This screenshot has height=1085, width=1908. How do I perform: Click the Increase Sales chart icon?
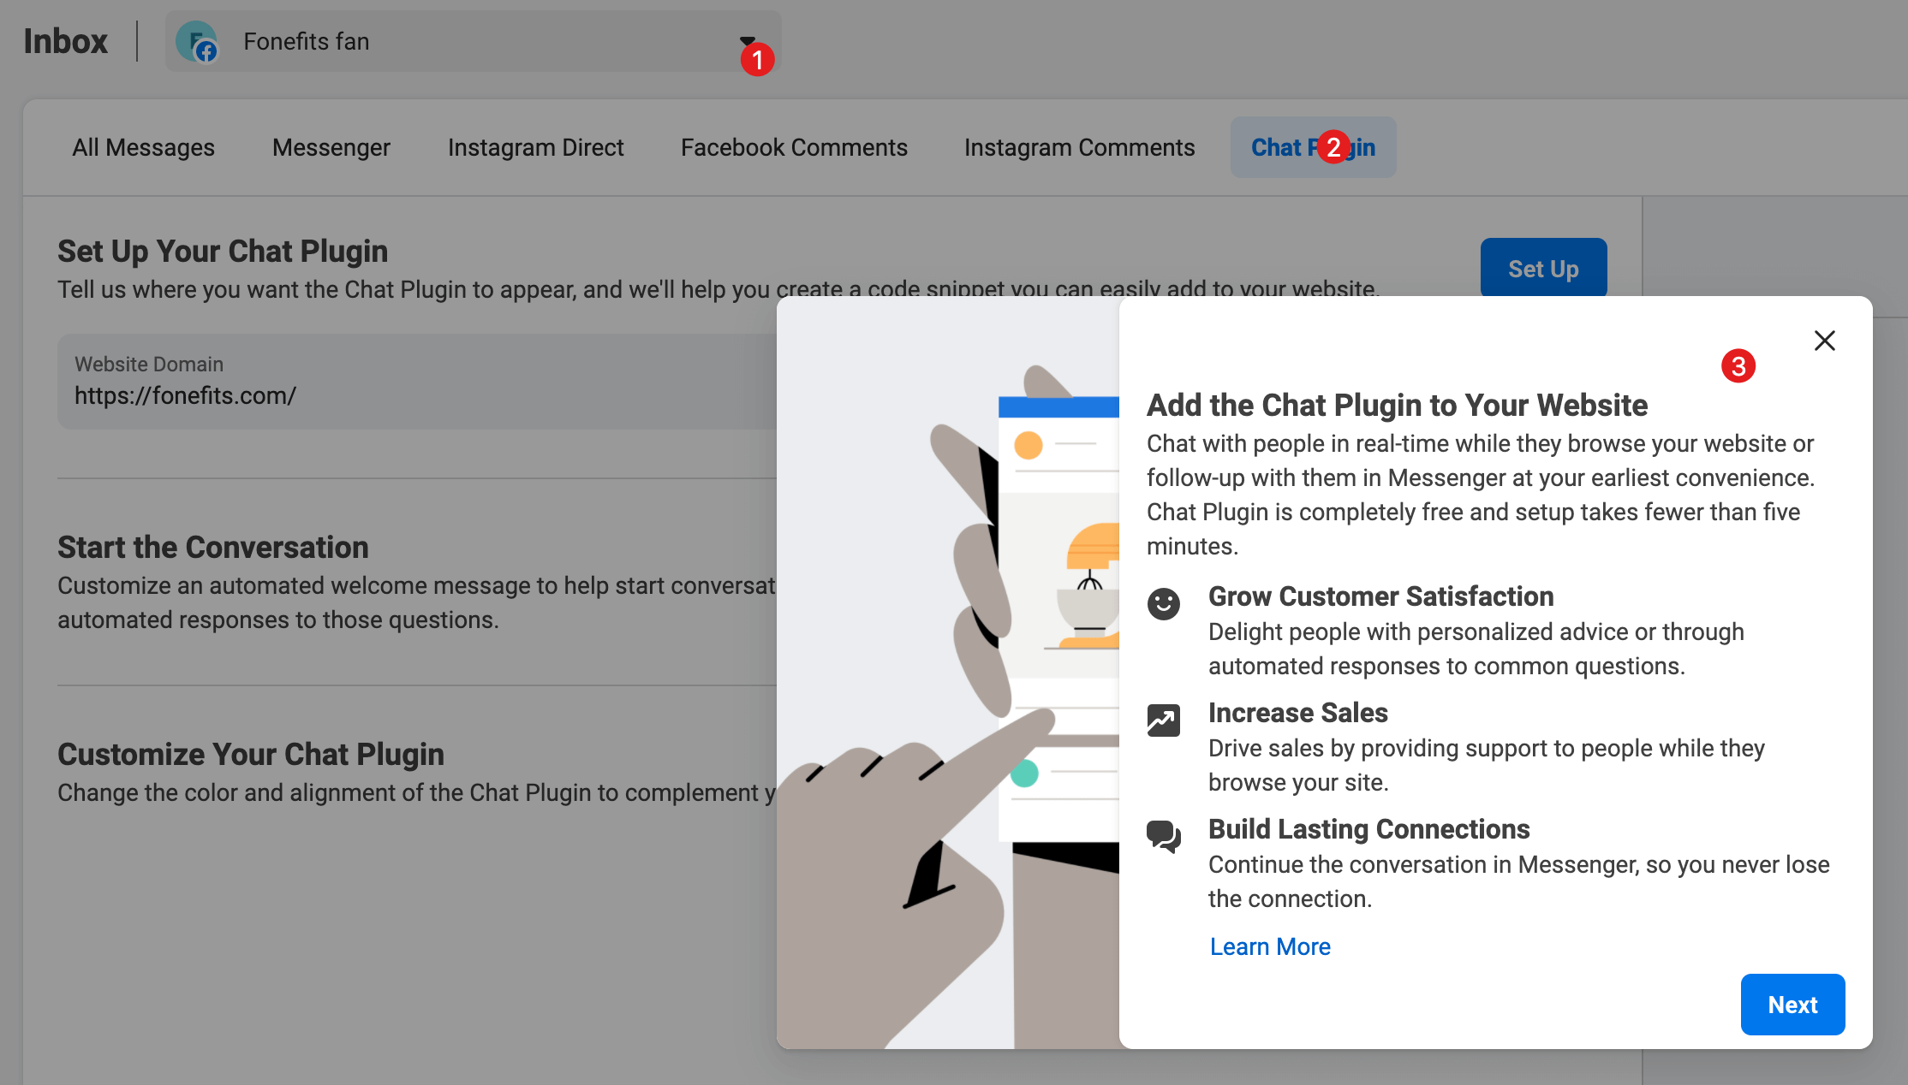coord(1163,720)
